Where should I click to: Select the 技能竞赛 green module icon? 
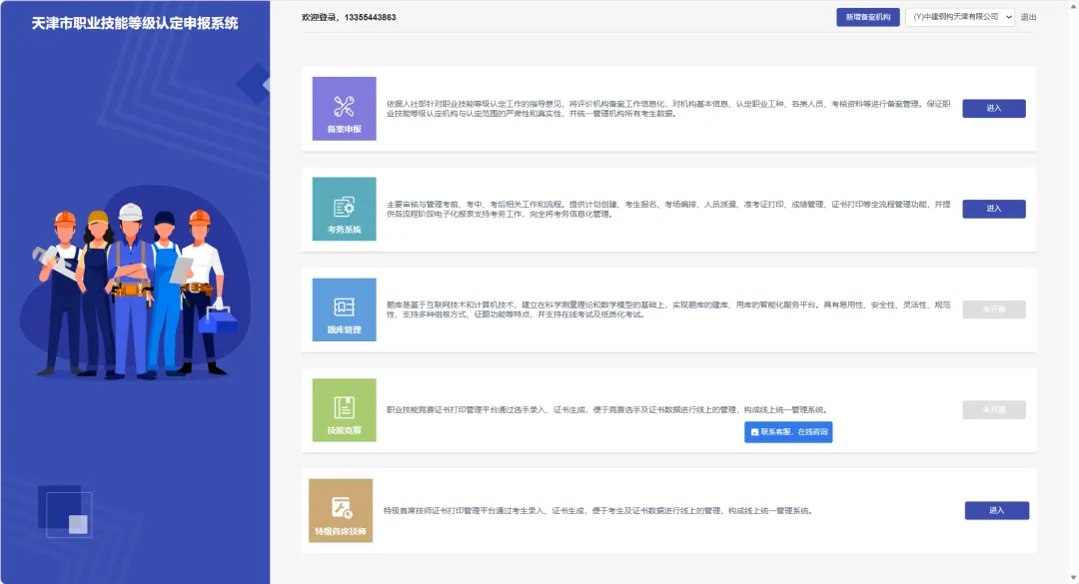pyautogui.click(x=344, y=410)
